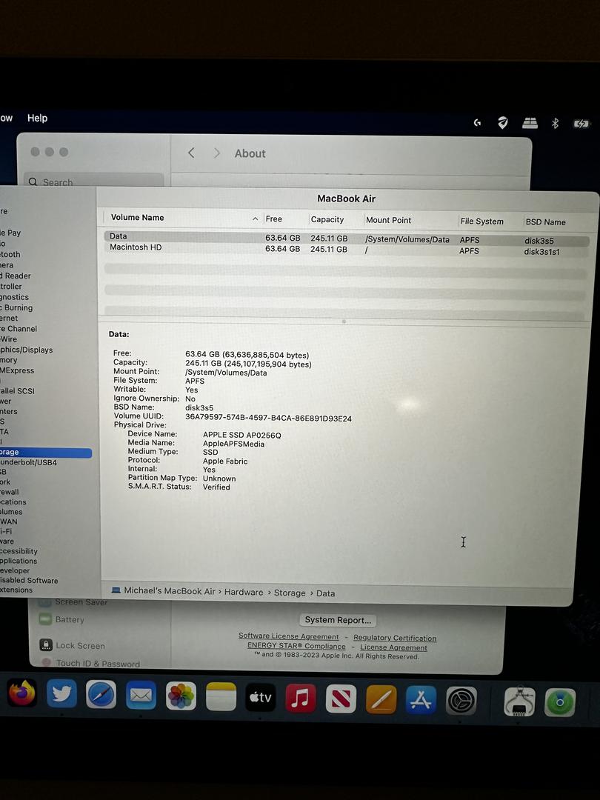The height and width of the screenshot is (800, 600).
Task: Open the ENERGY STAR Compliance link
Action: (296, 645)
